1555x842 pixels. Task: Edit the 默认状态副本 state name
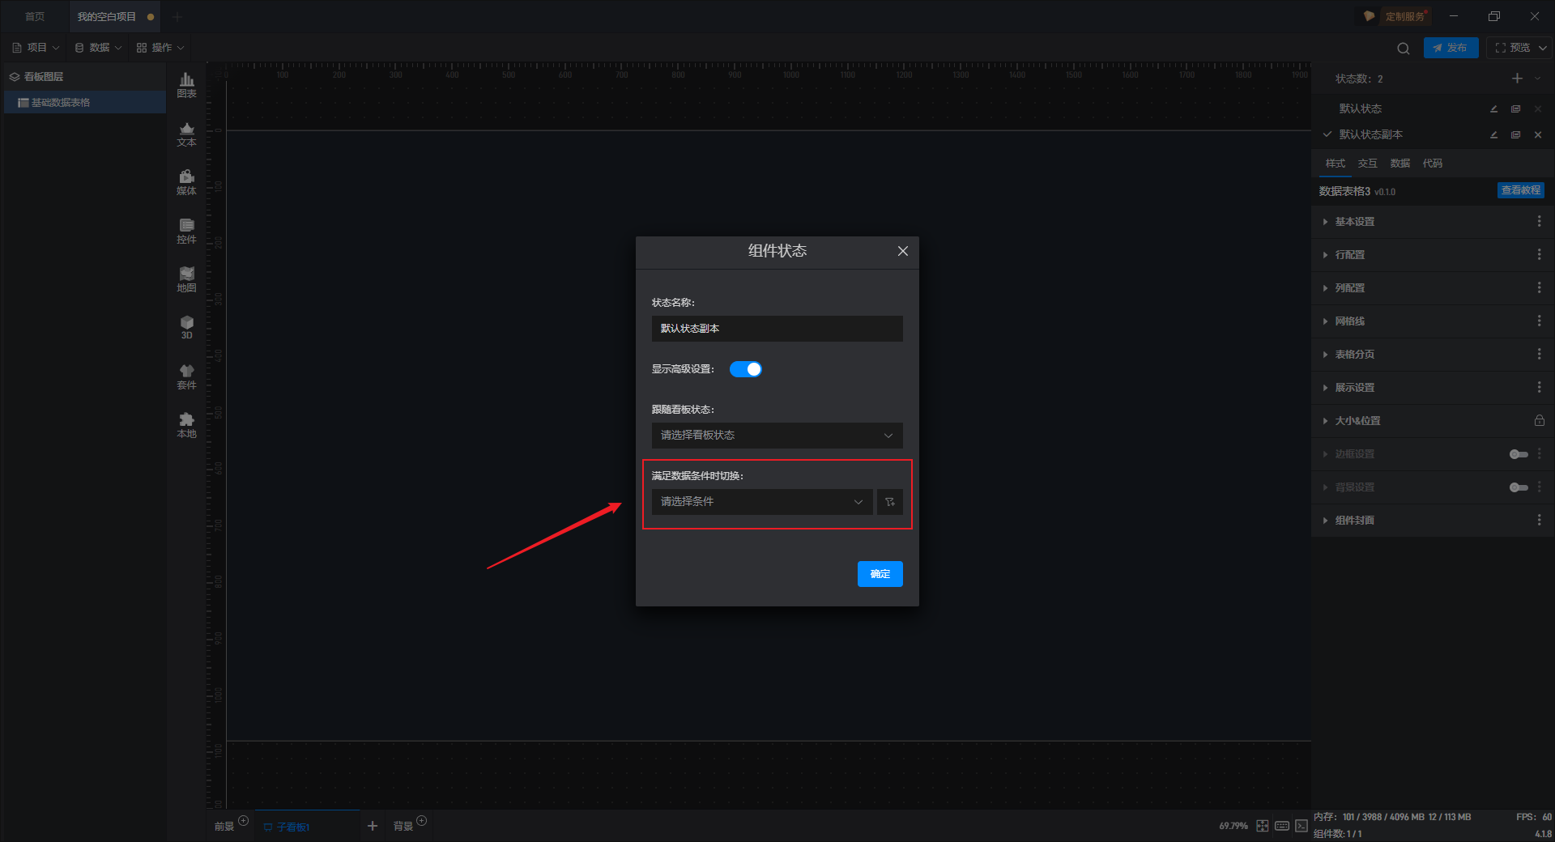tap(1493, 134)
